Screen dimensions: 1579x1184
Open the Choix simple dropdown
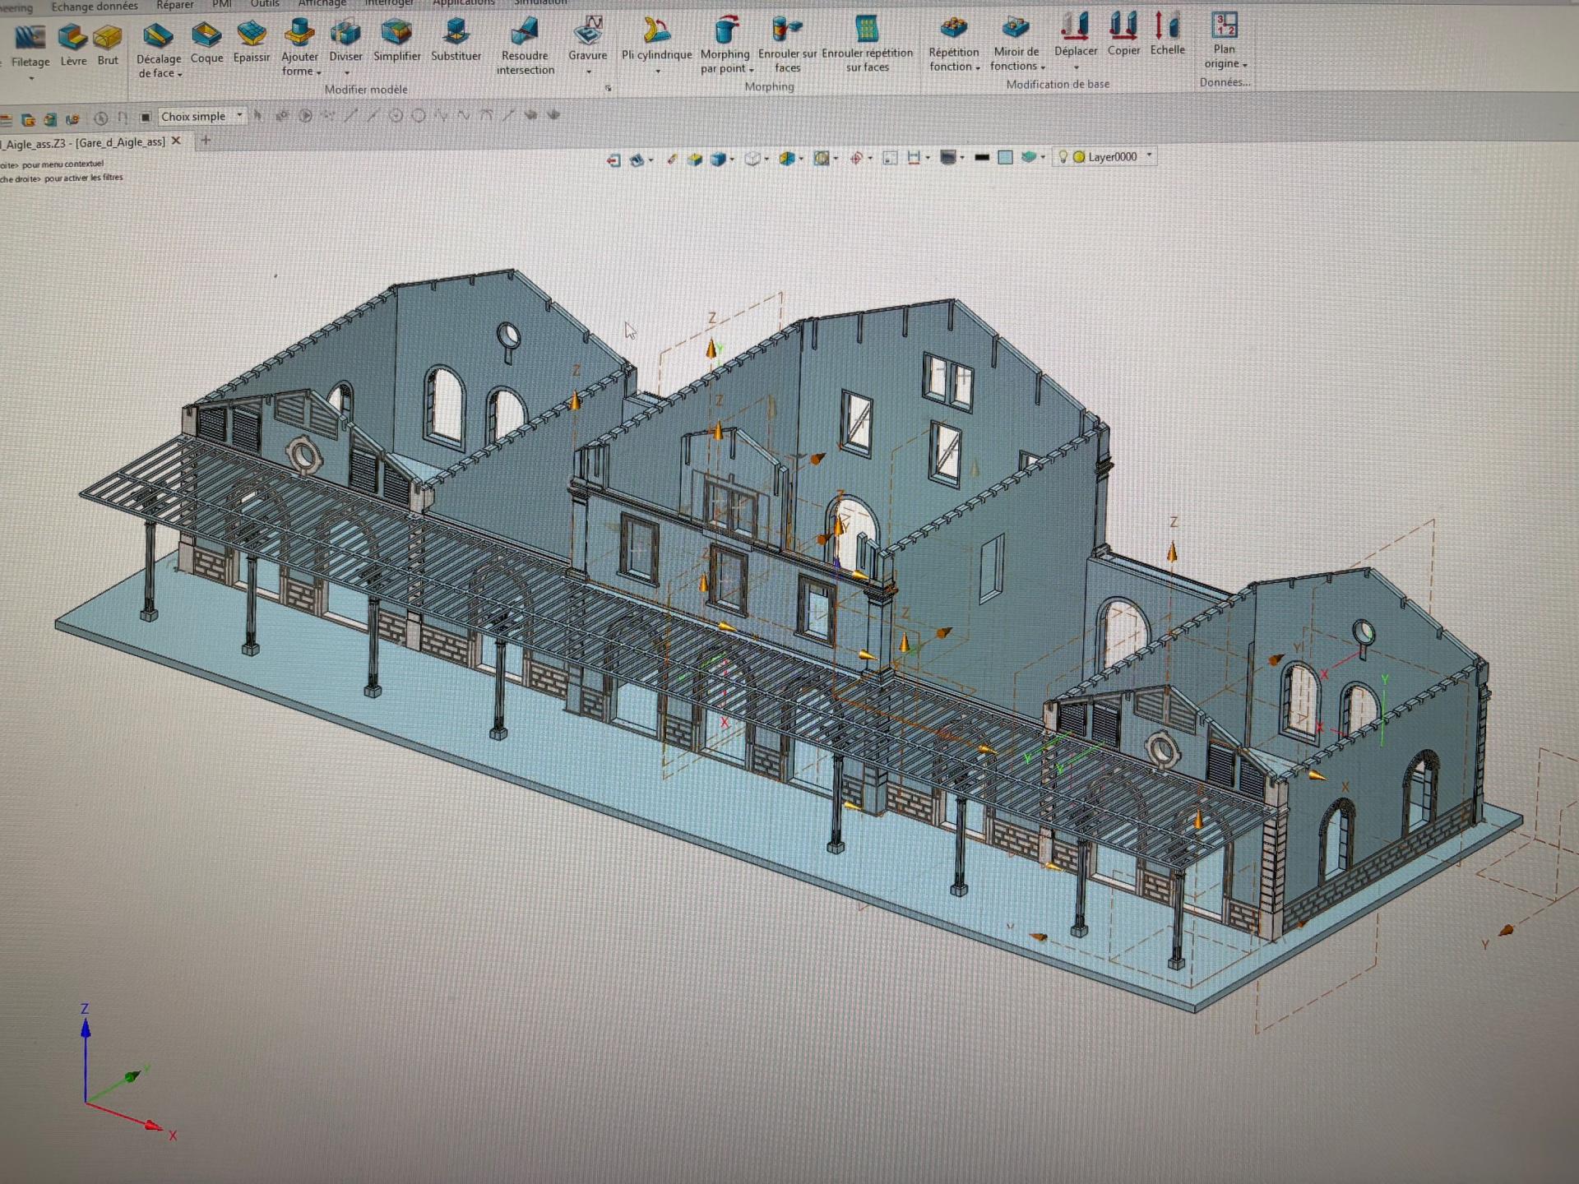click(x=239, y=116)
